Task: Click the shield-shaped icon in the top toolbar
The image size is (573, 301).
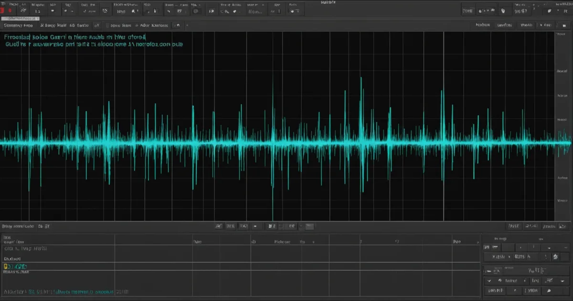Action: 502,10
